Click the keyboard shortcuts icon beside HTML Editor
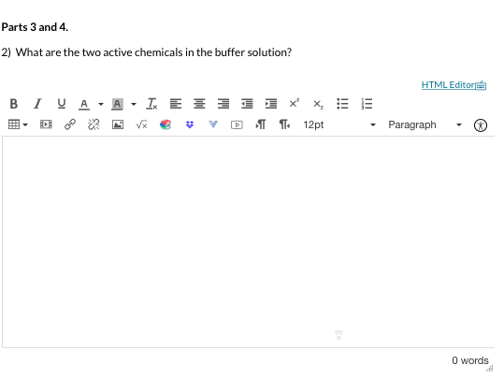This screenshot has width=504, height=379. click(x=481, y=85)
